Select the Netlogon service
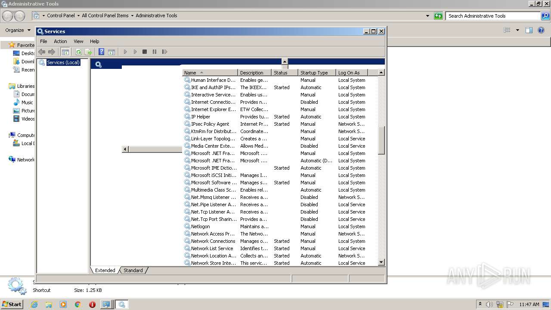551x310 pixels. pyautogui.click(x=280, y=226)
